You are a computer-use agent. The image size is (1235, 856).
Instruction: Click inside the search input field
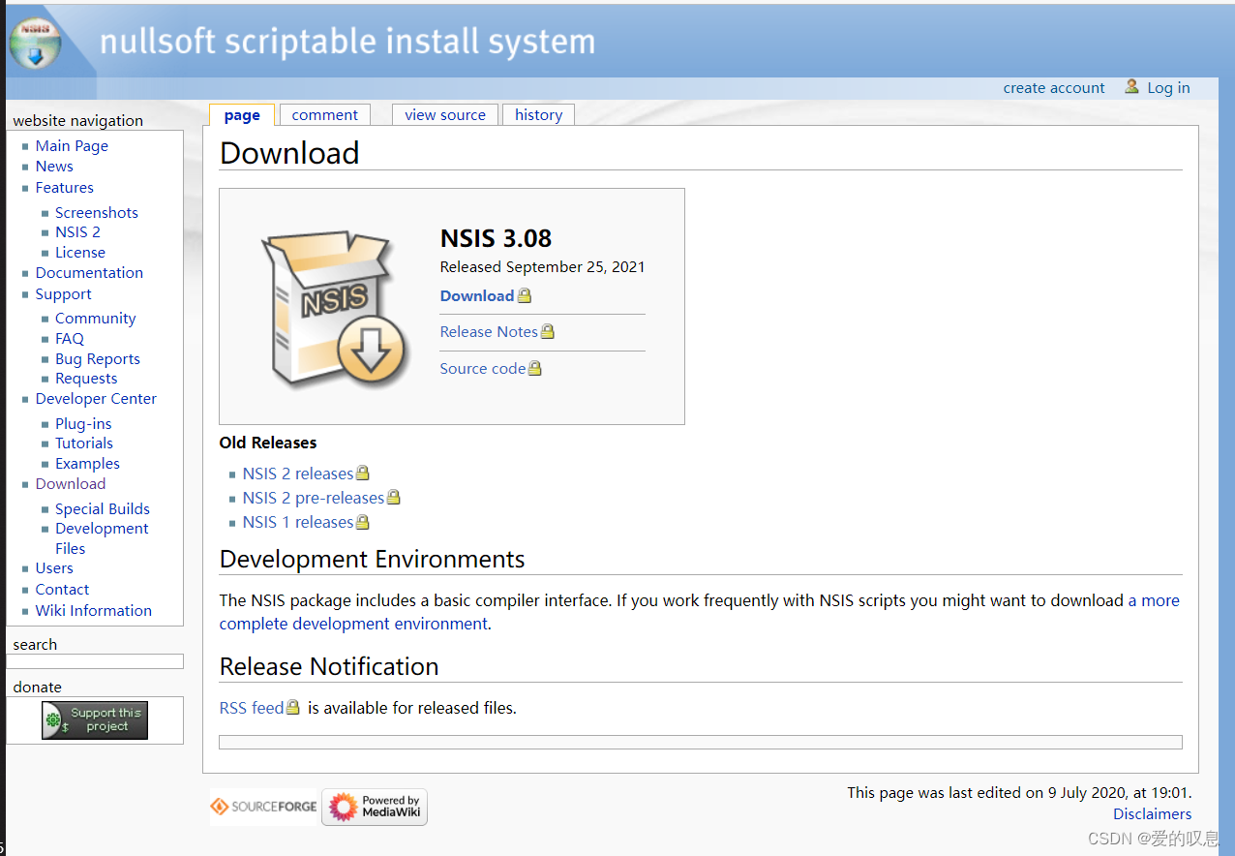94,661
